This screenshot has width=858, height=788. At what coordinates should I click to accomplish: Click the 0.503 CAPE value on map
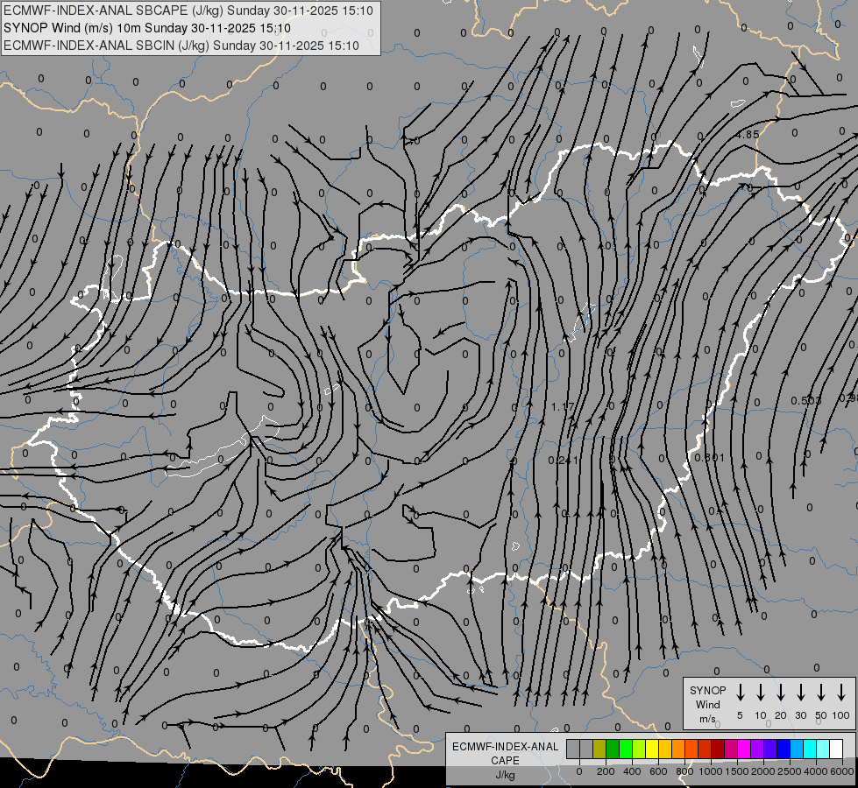coord(806,401)
